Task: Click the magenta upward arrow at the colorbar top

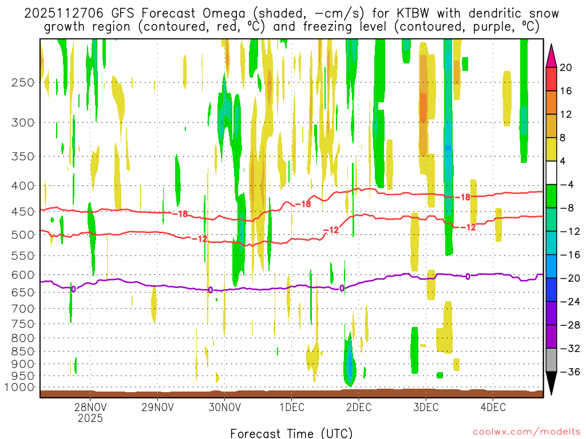Action: [551, 57]
